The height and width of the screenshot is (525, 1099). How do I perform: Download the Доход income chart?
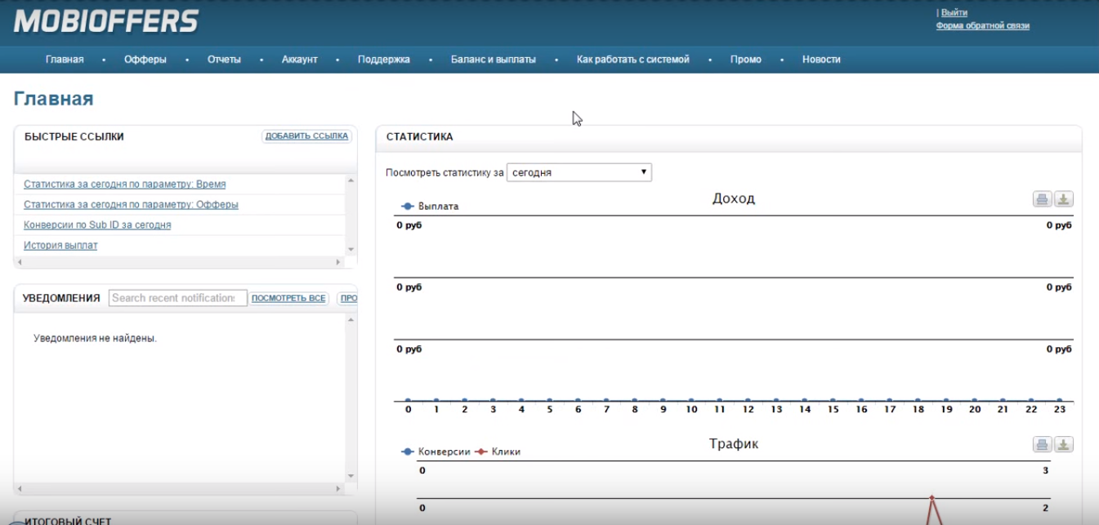1063,199
